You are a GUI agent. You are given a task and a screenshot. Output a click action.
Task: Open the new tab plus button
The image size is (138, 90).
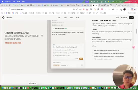[x=128, y=5]
